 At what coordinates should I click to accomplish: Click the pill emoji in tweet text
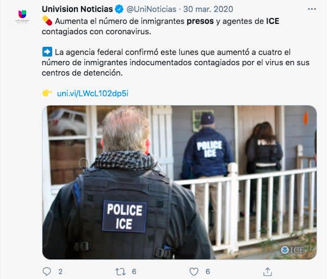tap(47, 21)
